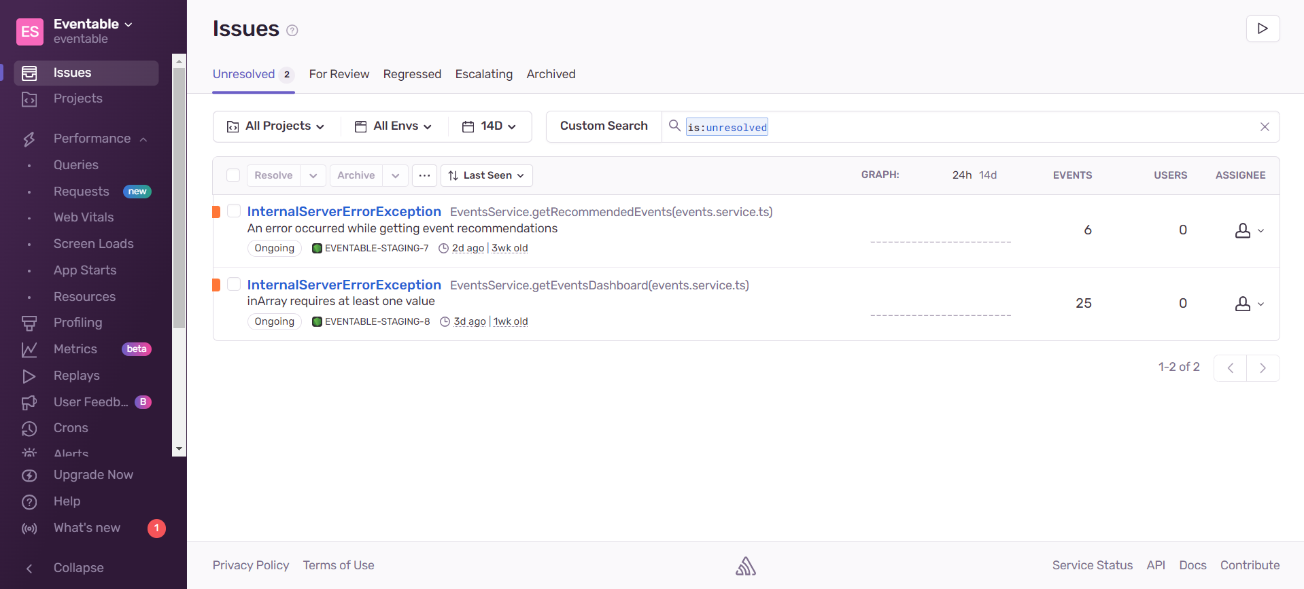Open the Last Seen sort dropdown
The width and height of the screenshot is (1304, 589).
coord(487,175)
